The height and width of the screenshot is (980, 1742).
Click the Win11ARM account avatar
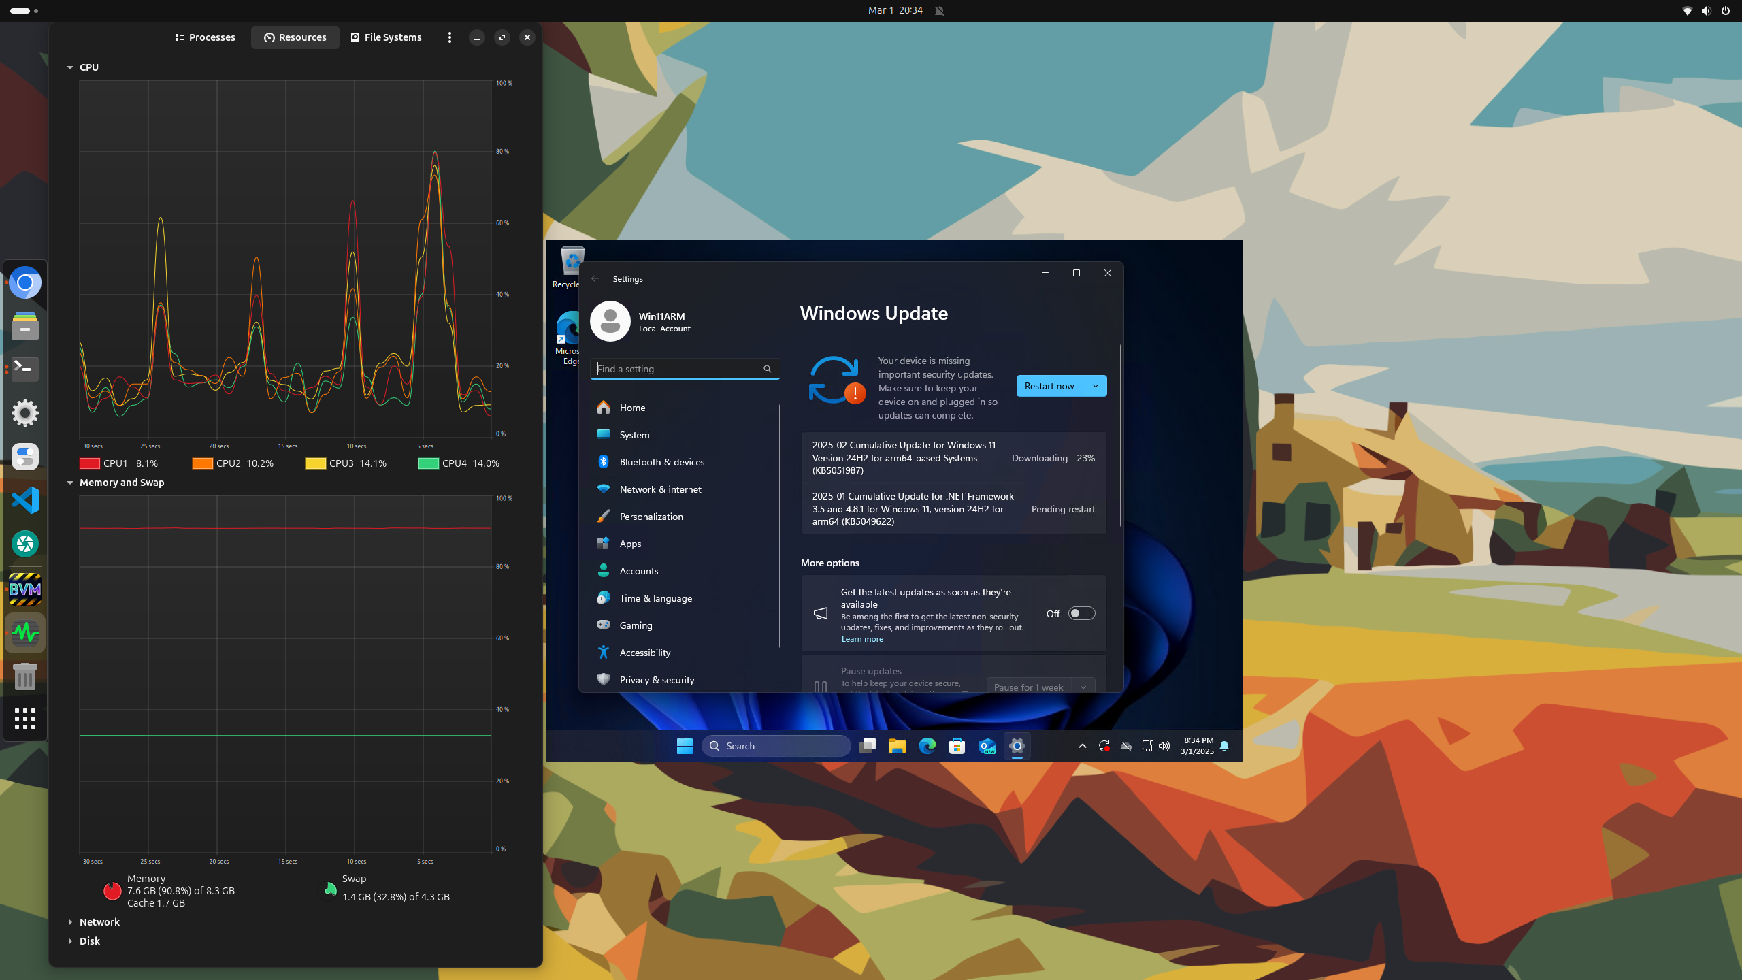[x=610, y=321]
